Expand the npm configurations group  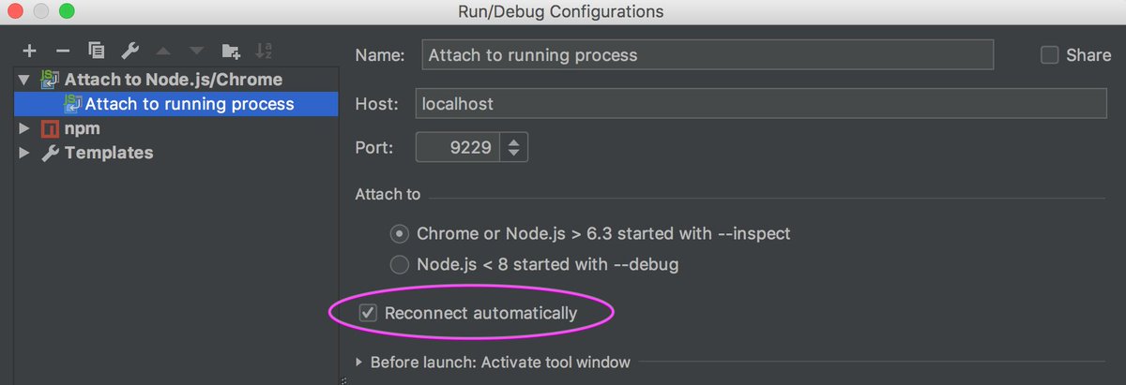click(x=24, y=128)
